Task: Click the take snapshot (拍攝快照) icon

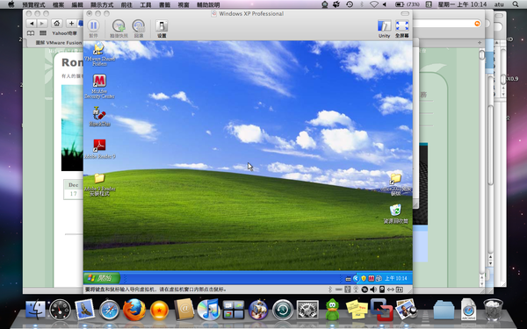Action: click(119, 26)
